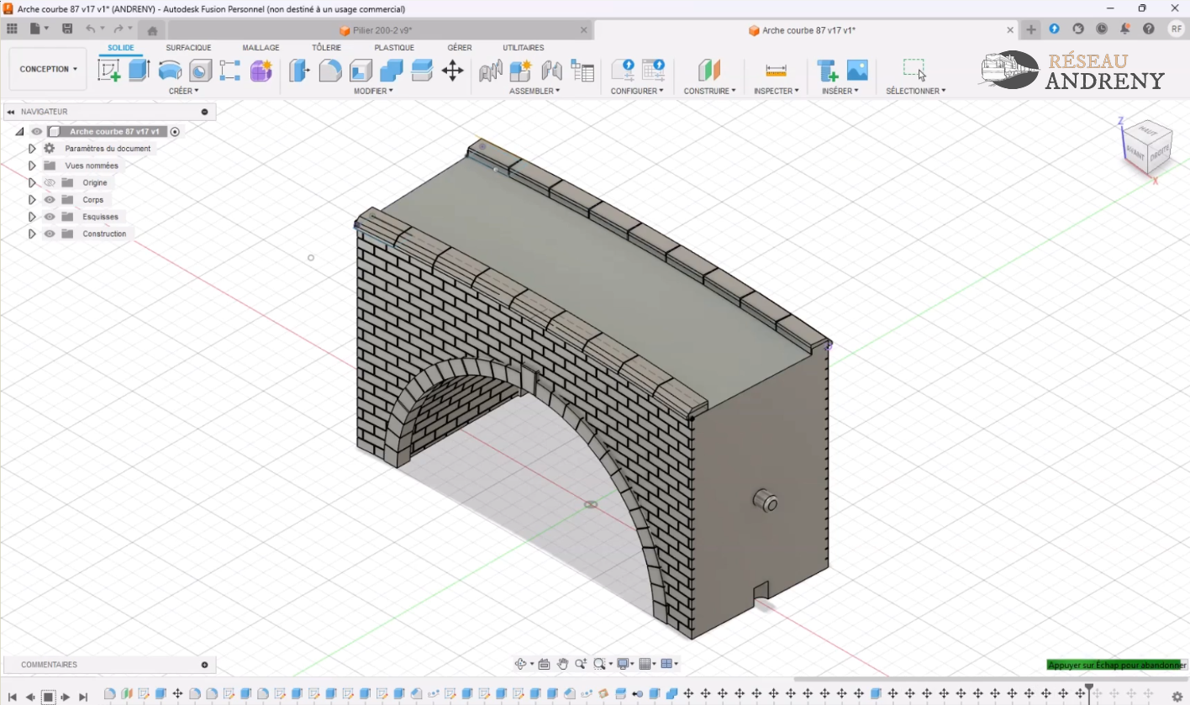
Task: Switch to the UTILITAIRES tab
Action: tap(523, 48)
